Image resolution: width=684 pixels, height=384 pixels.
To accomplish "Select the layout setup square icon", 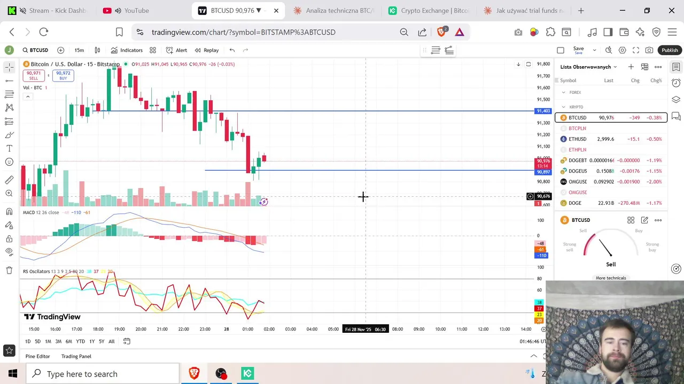I will click(x=561, y=50).
